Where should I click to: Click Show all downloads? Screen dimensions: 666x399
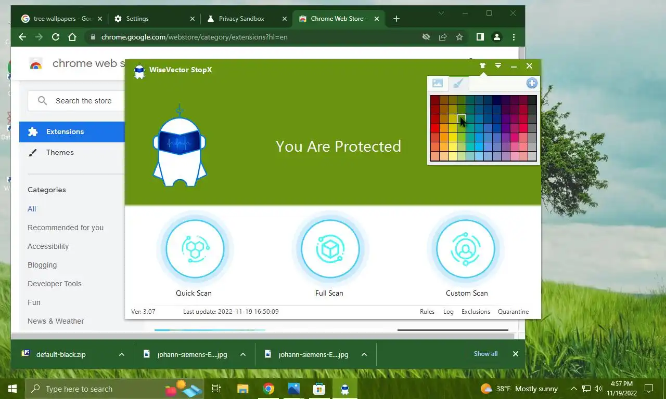coord(485,354)
